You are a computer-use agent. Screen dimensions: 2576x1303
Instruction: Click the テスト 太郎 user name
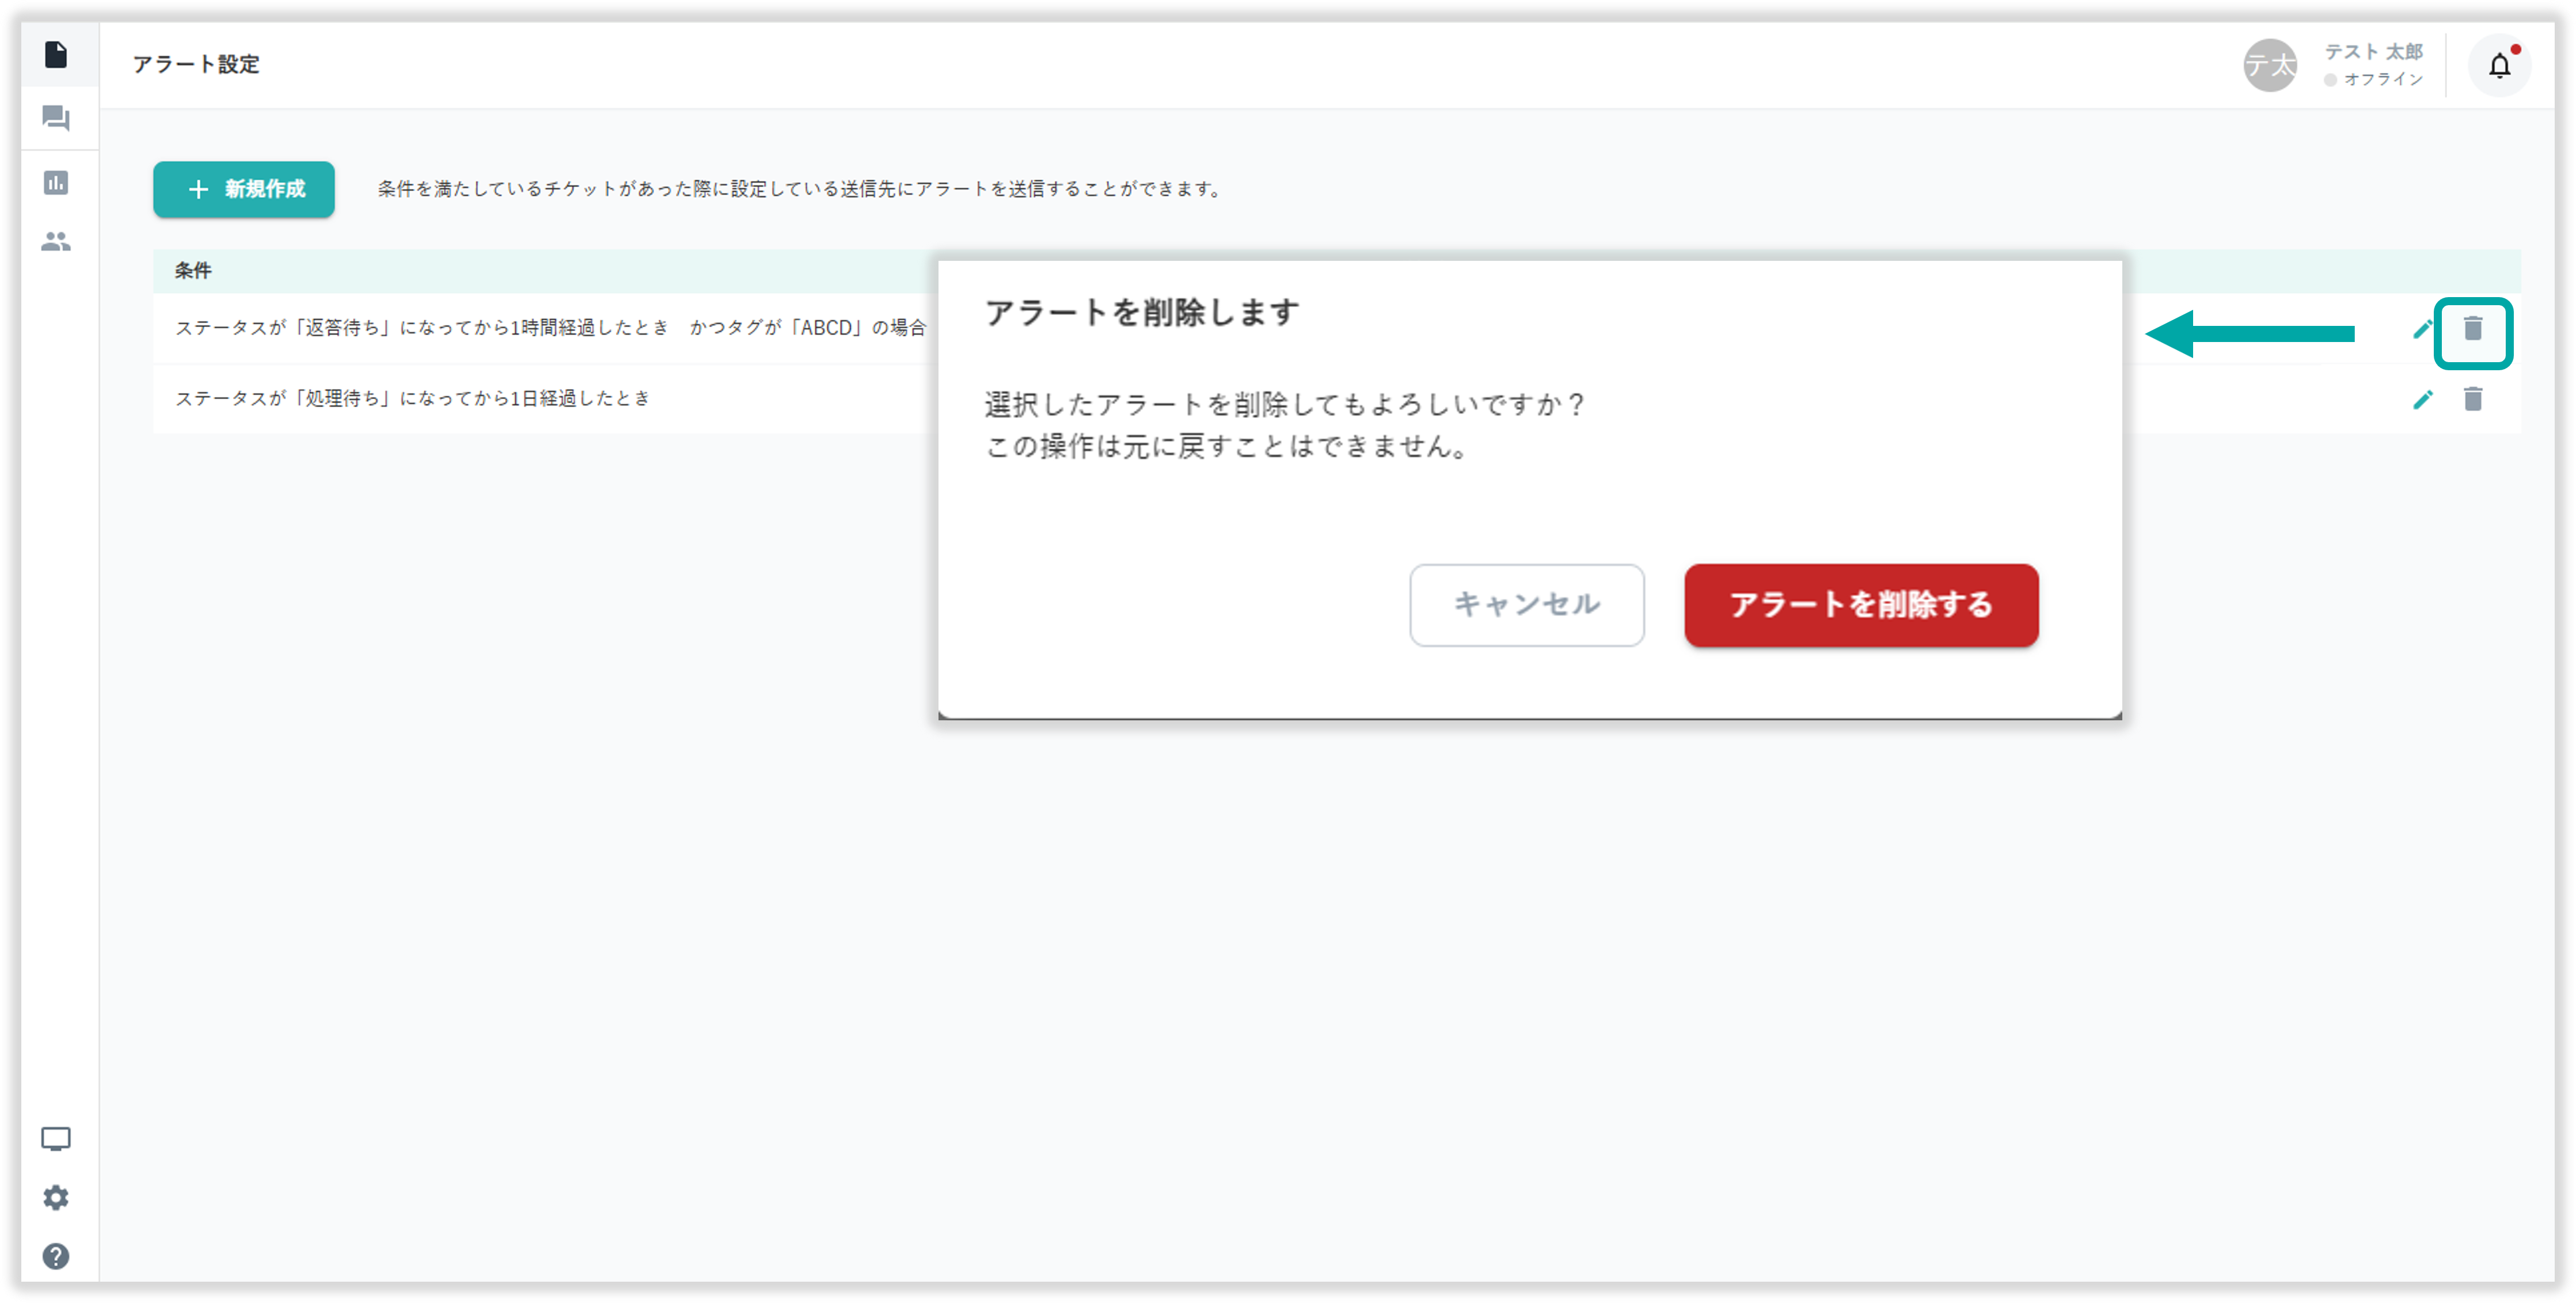tap(2373, 52)
